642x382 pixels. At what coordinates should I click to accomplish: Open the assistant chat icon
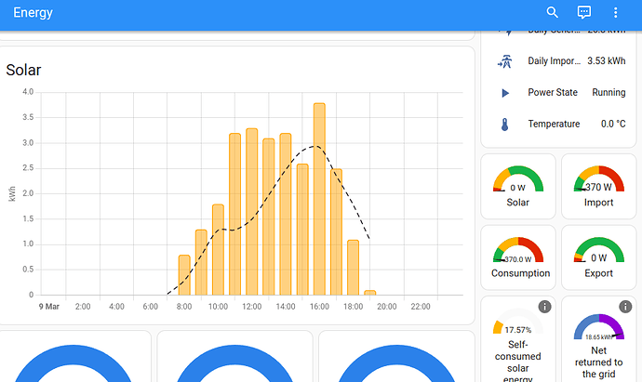coord(584,12)
